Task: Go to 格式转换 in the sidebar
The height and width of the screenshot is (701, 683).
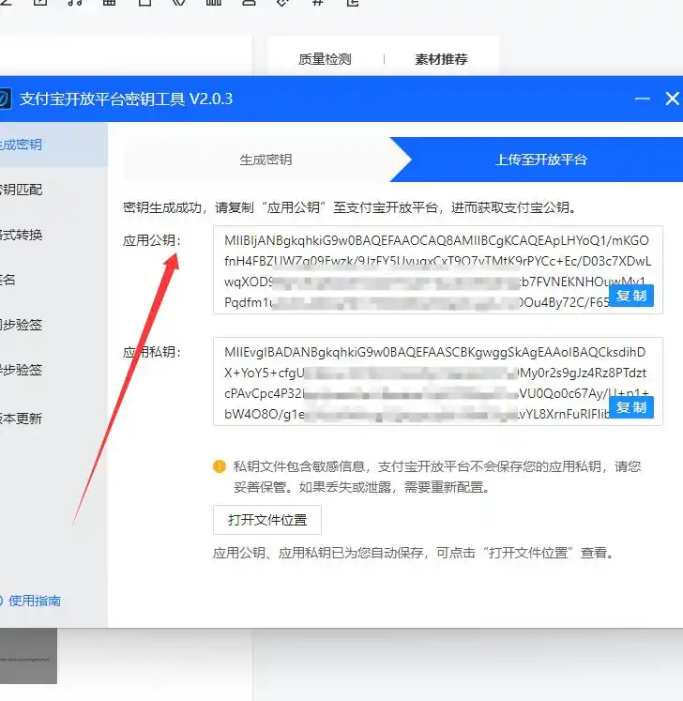Action: coord(23,235)
